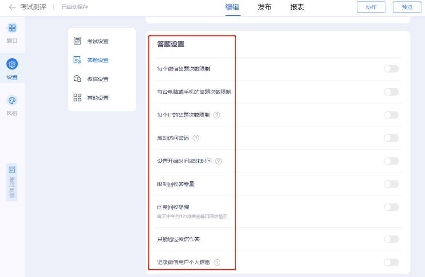425x277 pixels.
Task: Toggle 每个IP的答题次数限制 switch
Action: click(391, 115)
